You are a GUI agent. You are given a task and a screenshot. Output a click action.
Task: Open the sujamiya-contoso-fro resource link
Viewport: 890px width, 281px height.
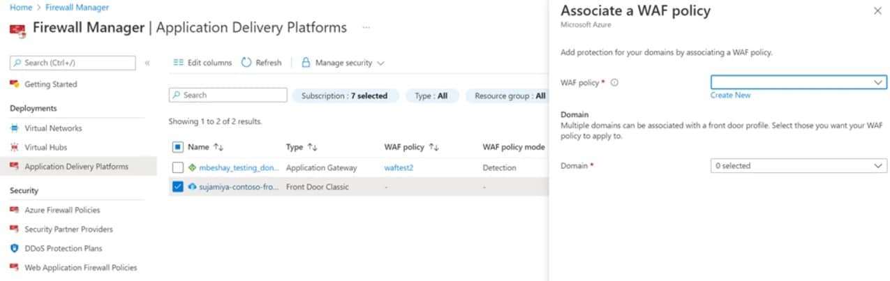(x=239, y=187)
